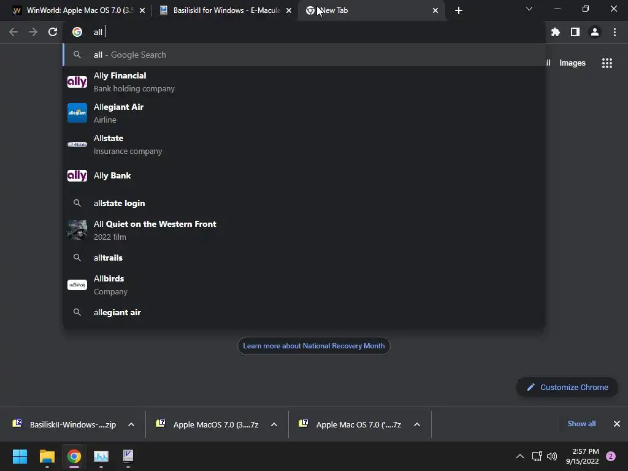Open a new tab with plus button

tap(459, 10)
